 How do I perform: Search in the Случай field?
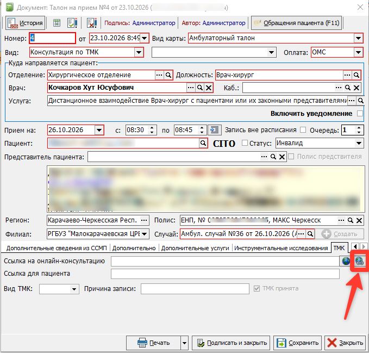coord(310,234)
